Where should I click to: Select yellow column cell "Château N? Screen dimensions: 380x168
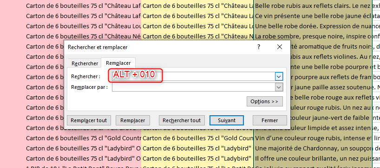coord(197,36)
